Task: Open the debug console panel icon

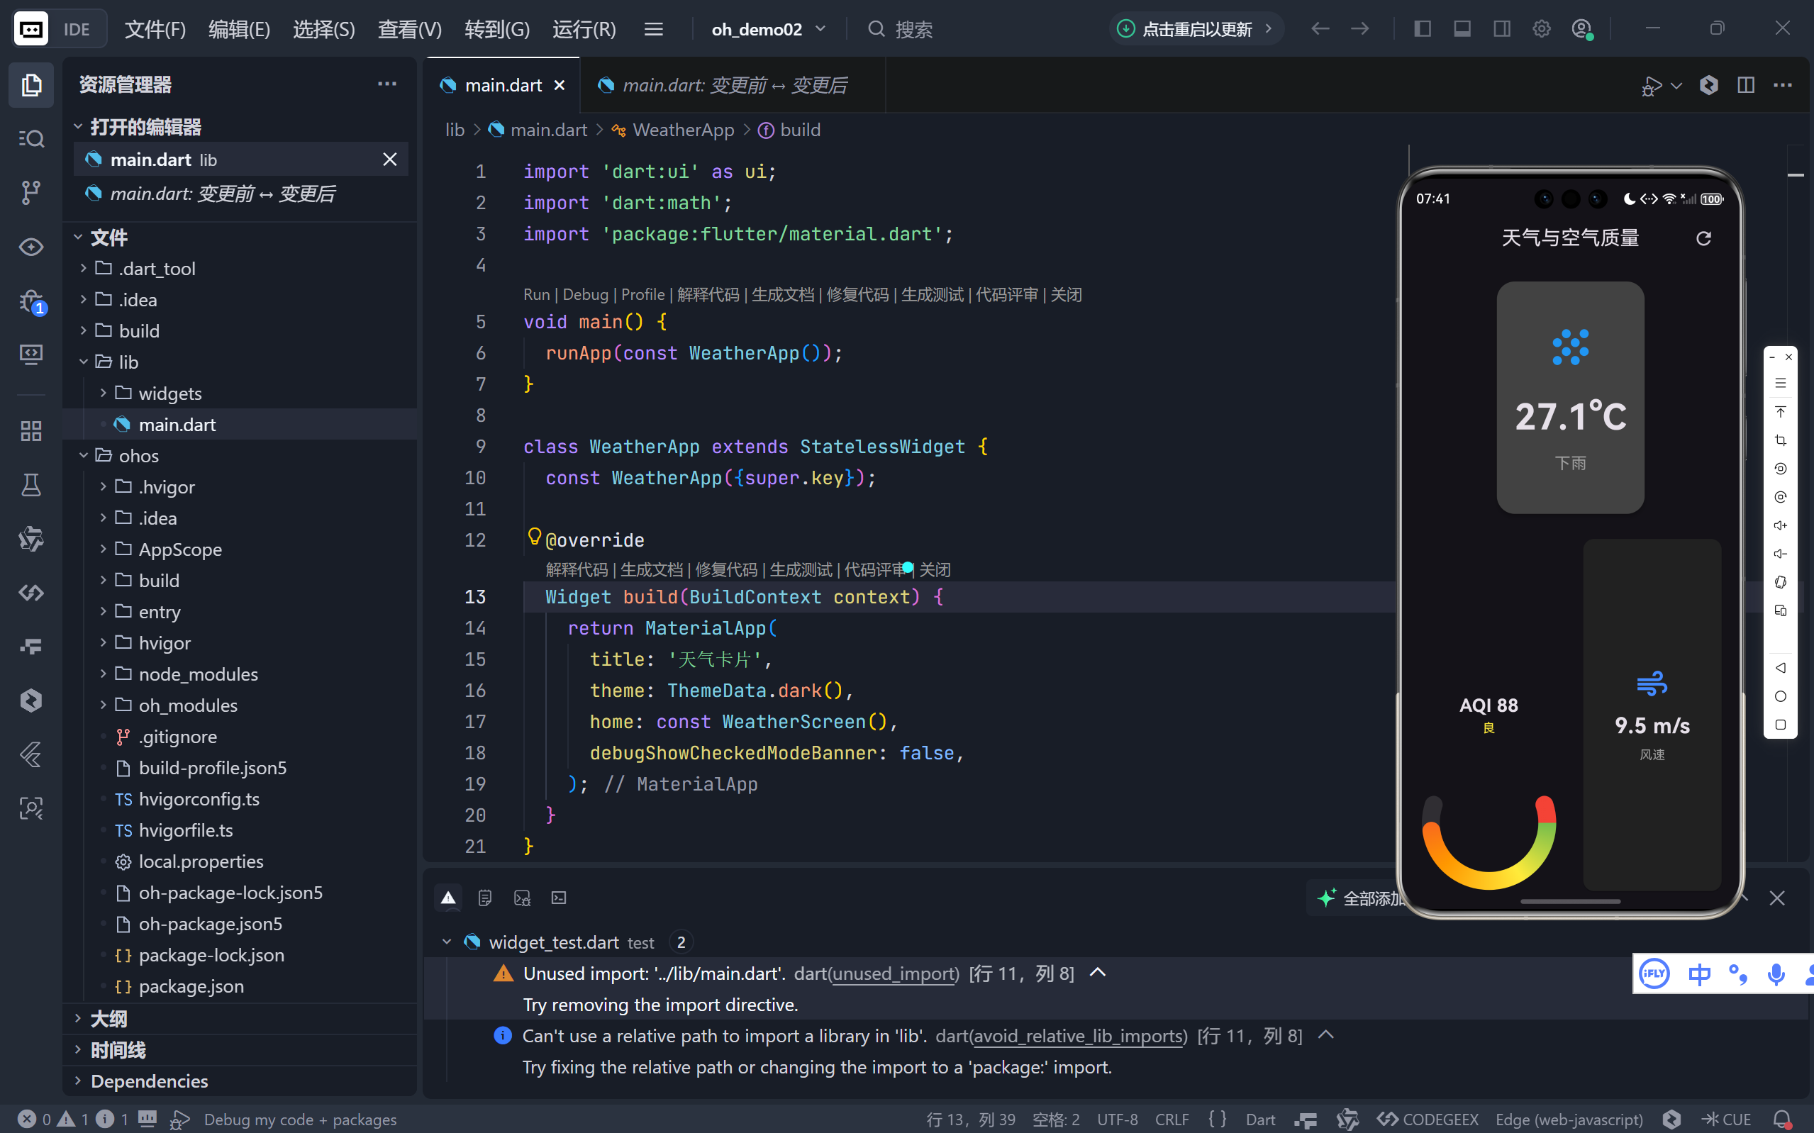Action: click(x=521, y=898)
